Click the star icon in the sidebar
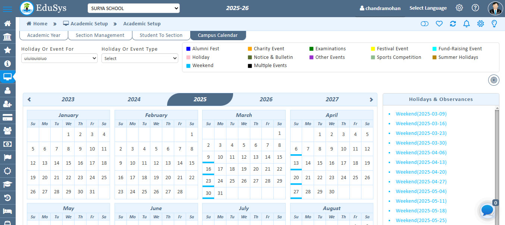 tap(7, 50)
